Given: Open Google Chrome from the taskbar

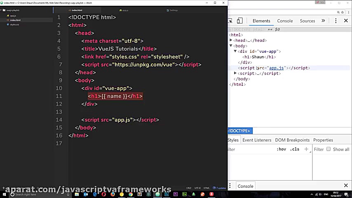Looking at the screenshot, I should [x=131, y=194].
